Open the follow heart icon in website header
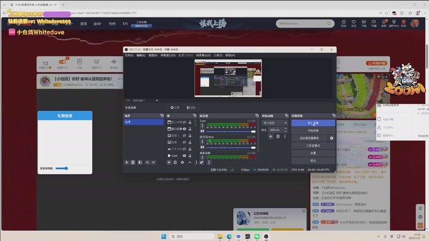 pyautogui.click(x=353, y=23)
